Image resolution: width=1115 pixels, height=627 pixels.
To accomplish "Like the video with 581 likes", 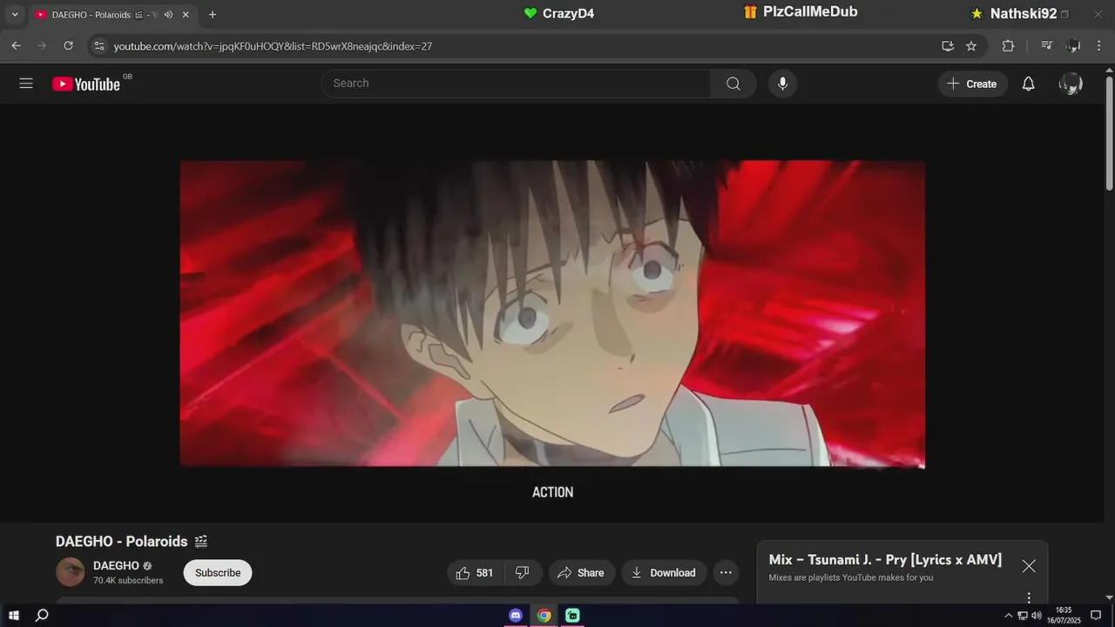I will (x=476, y=573).
